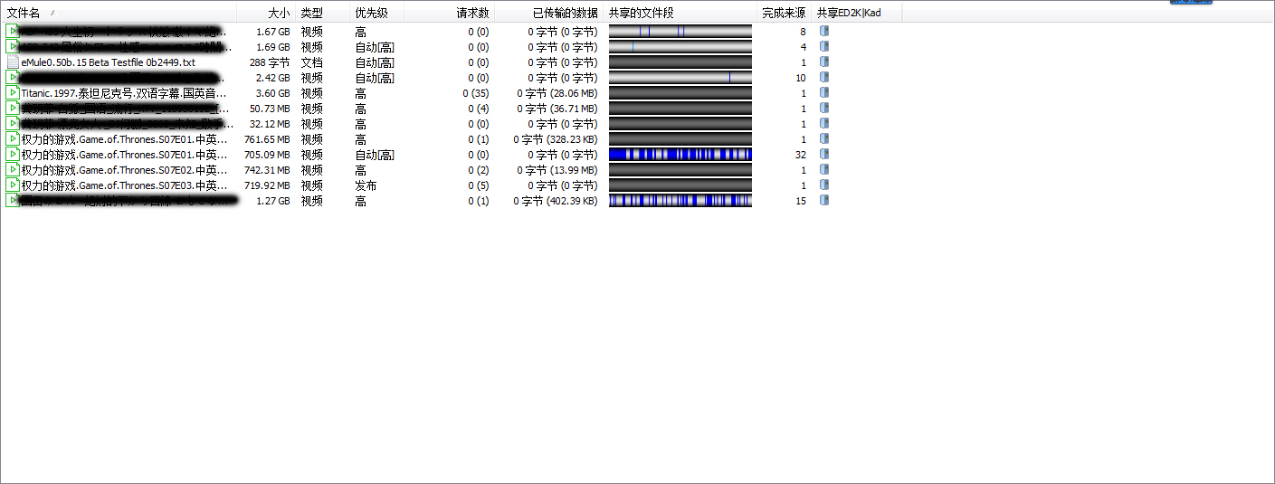Click the shared parts bar of the 705.09 MB file
The width and height of the screenshot is (1275, 484).
point(680,155)
